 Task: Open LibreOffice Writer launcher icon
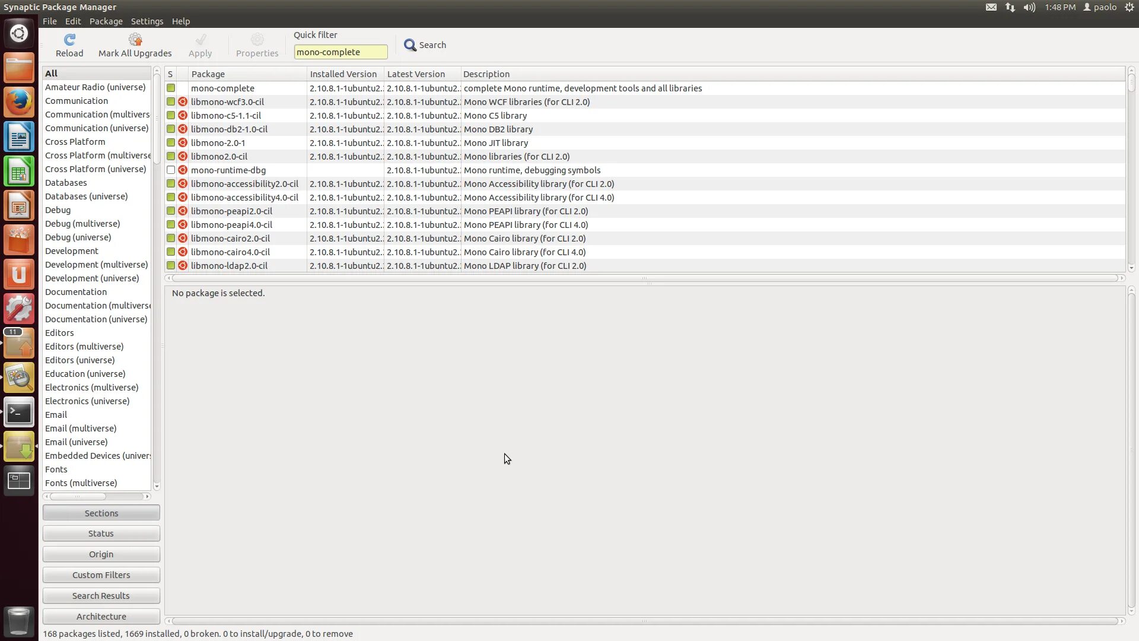[19, 137]
